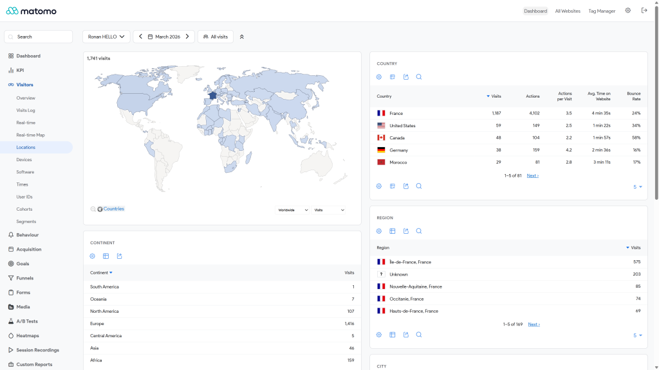Open the Ronan HELLO website selector

coord(106,37)
